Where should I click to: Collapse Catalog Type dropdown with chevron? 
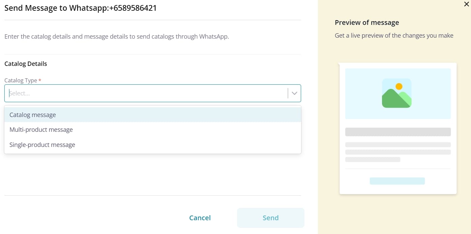294,93
